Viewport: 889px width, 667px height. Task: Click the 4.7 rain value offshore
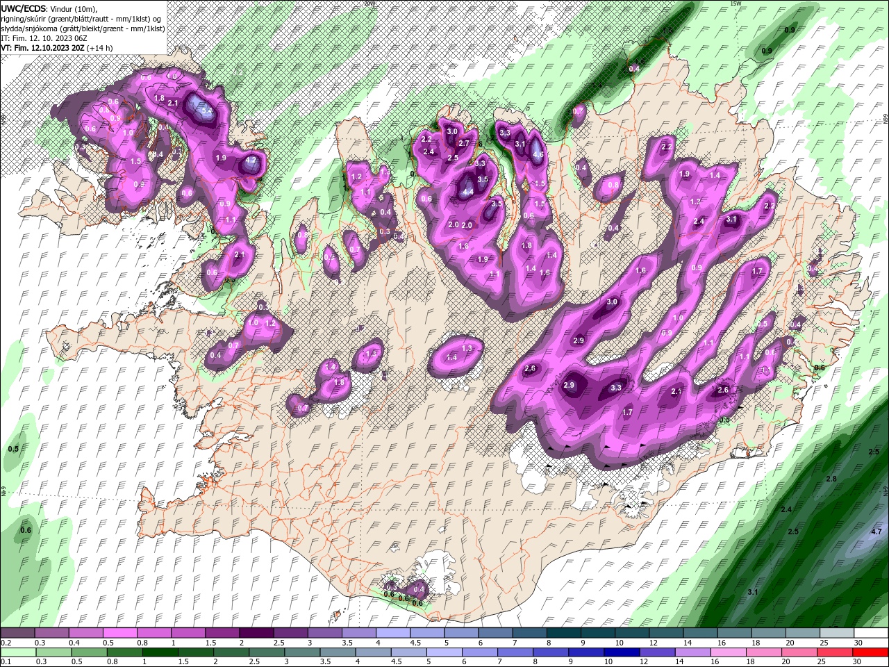pos(876,532)
